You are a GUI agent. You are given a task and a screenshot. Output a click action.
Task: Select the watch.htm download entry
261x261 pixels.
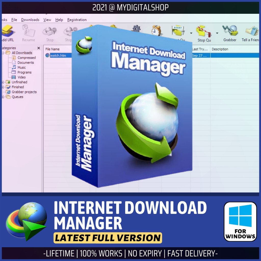58,55
